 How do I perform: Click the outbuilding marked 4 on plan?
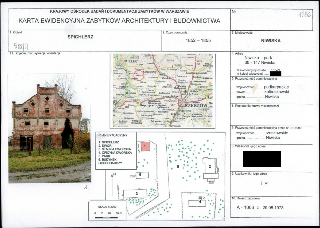pyautogui.click(x=197, y=203)
